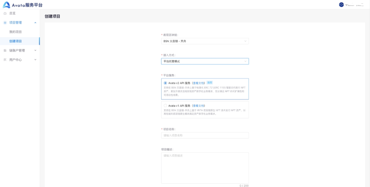Select Avata v2 API 服务 radio button
Viewport: 370px width, 187px height.
point(165,83)
